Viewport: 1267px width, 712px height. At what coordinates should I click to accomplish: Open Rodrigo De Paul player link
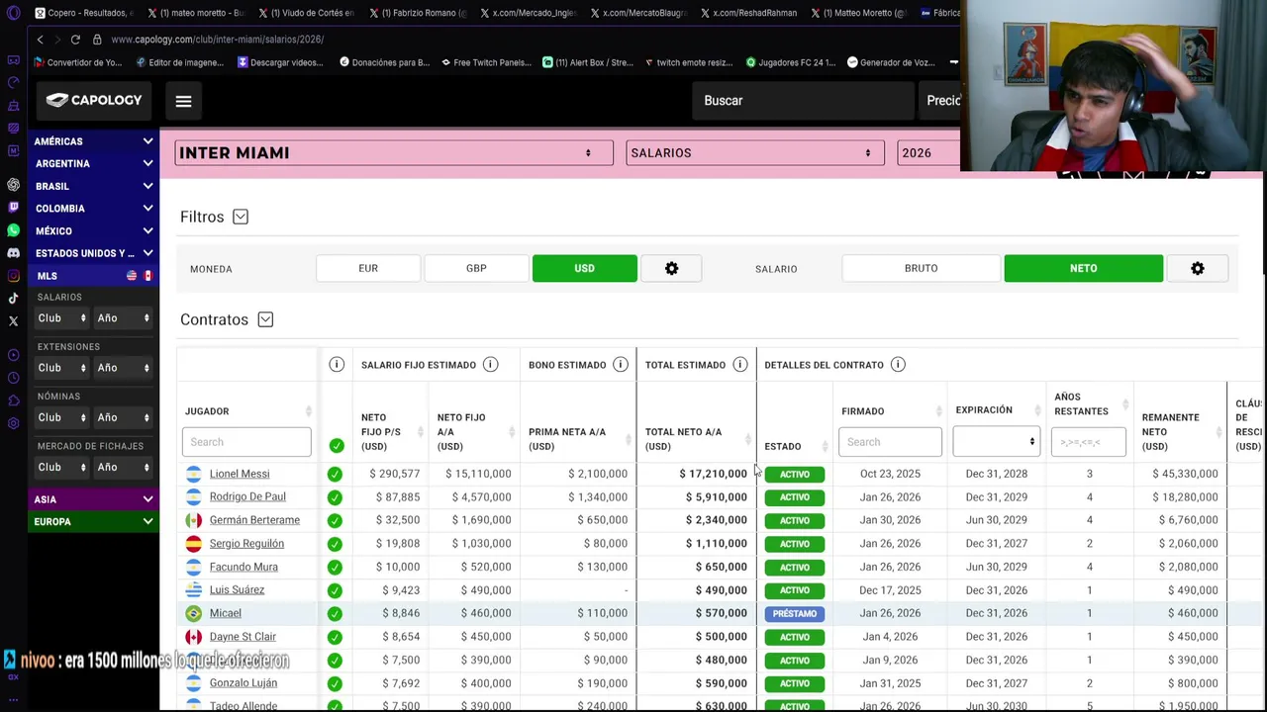click(247, 496)
